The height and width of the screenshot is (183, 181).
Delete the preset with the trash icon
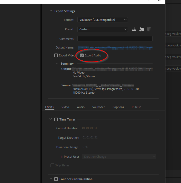tap(149, 29)
